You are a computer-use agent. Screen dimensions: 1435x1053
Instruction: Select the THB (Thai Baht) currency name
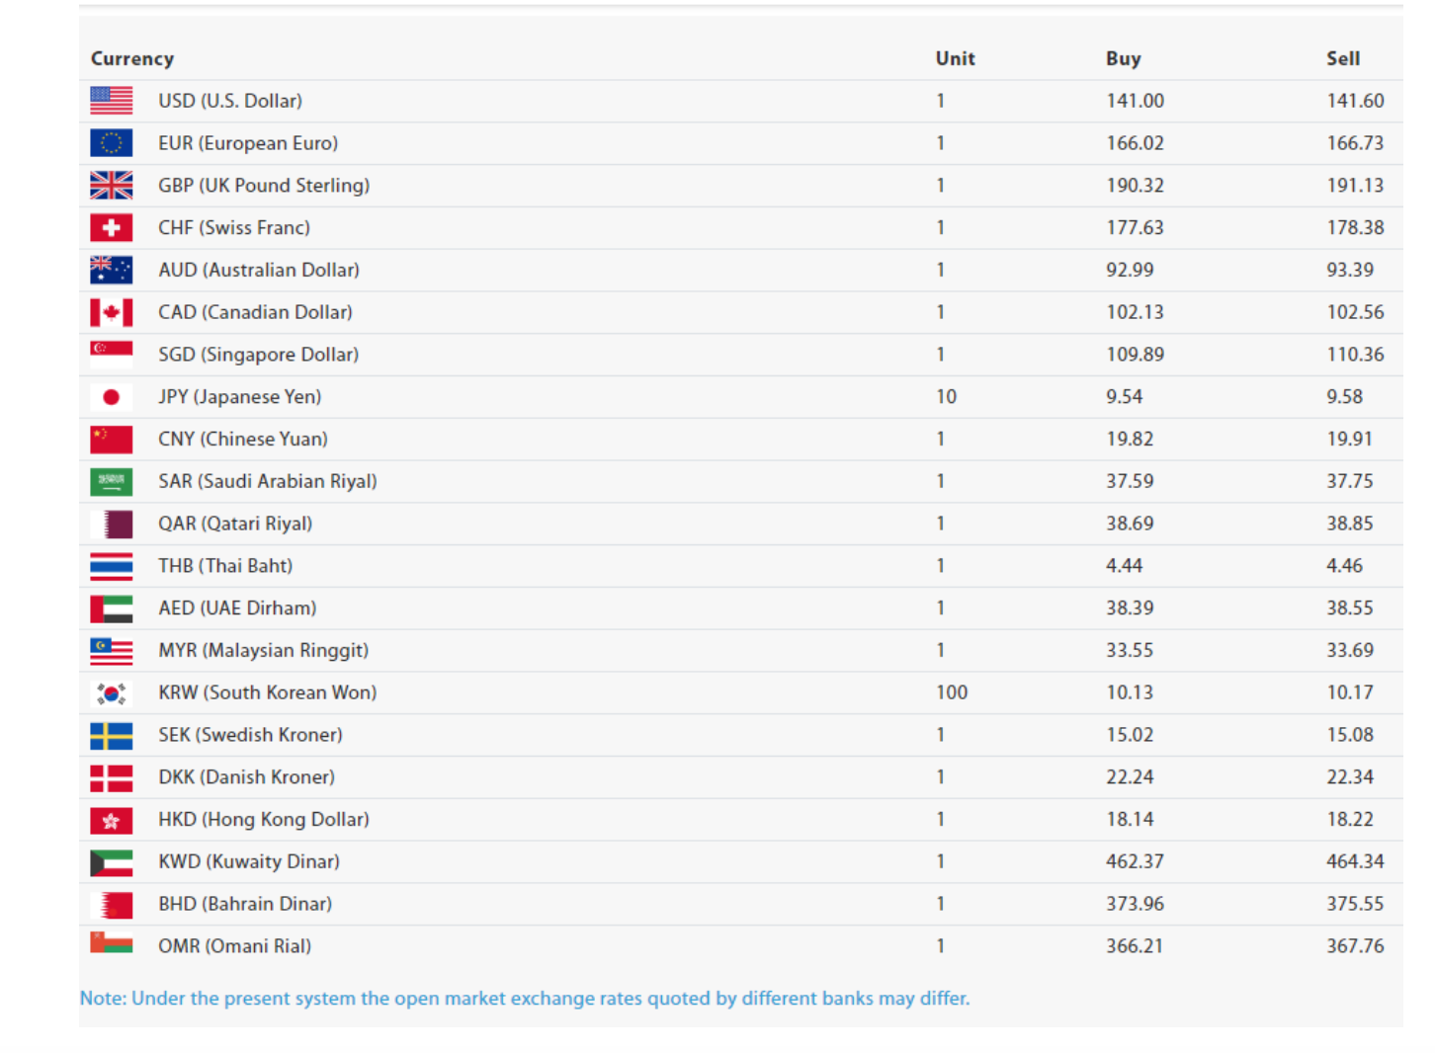(225, 566)
